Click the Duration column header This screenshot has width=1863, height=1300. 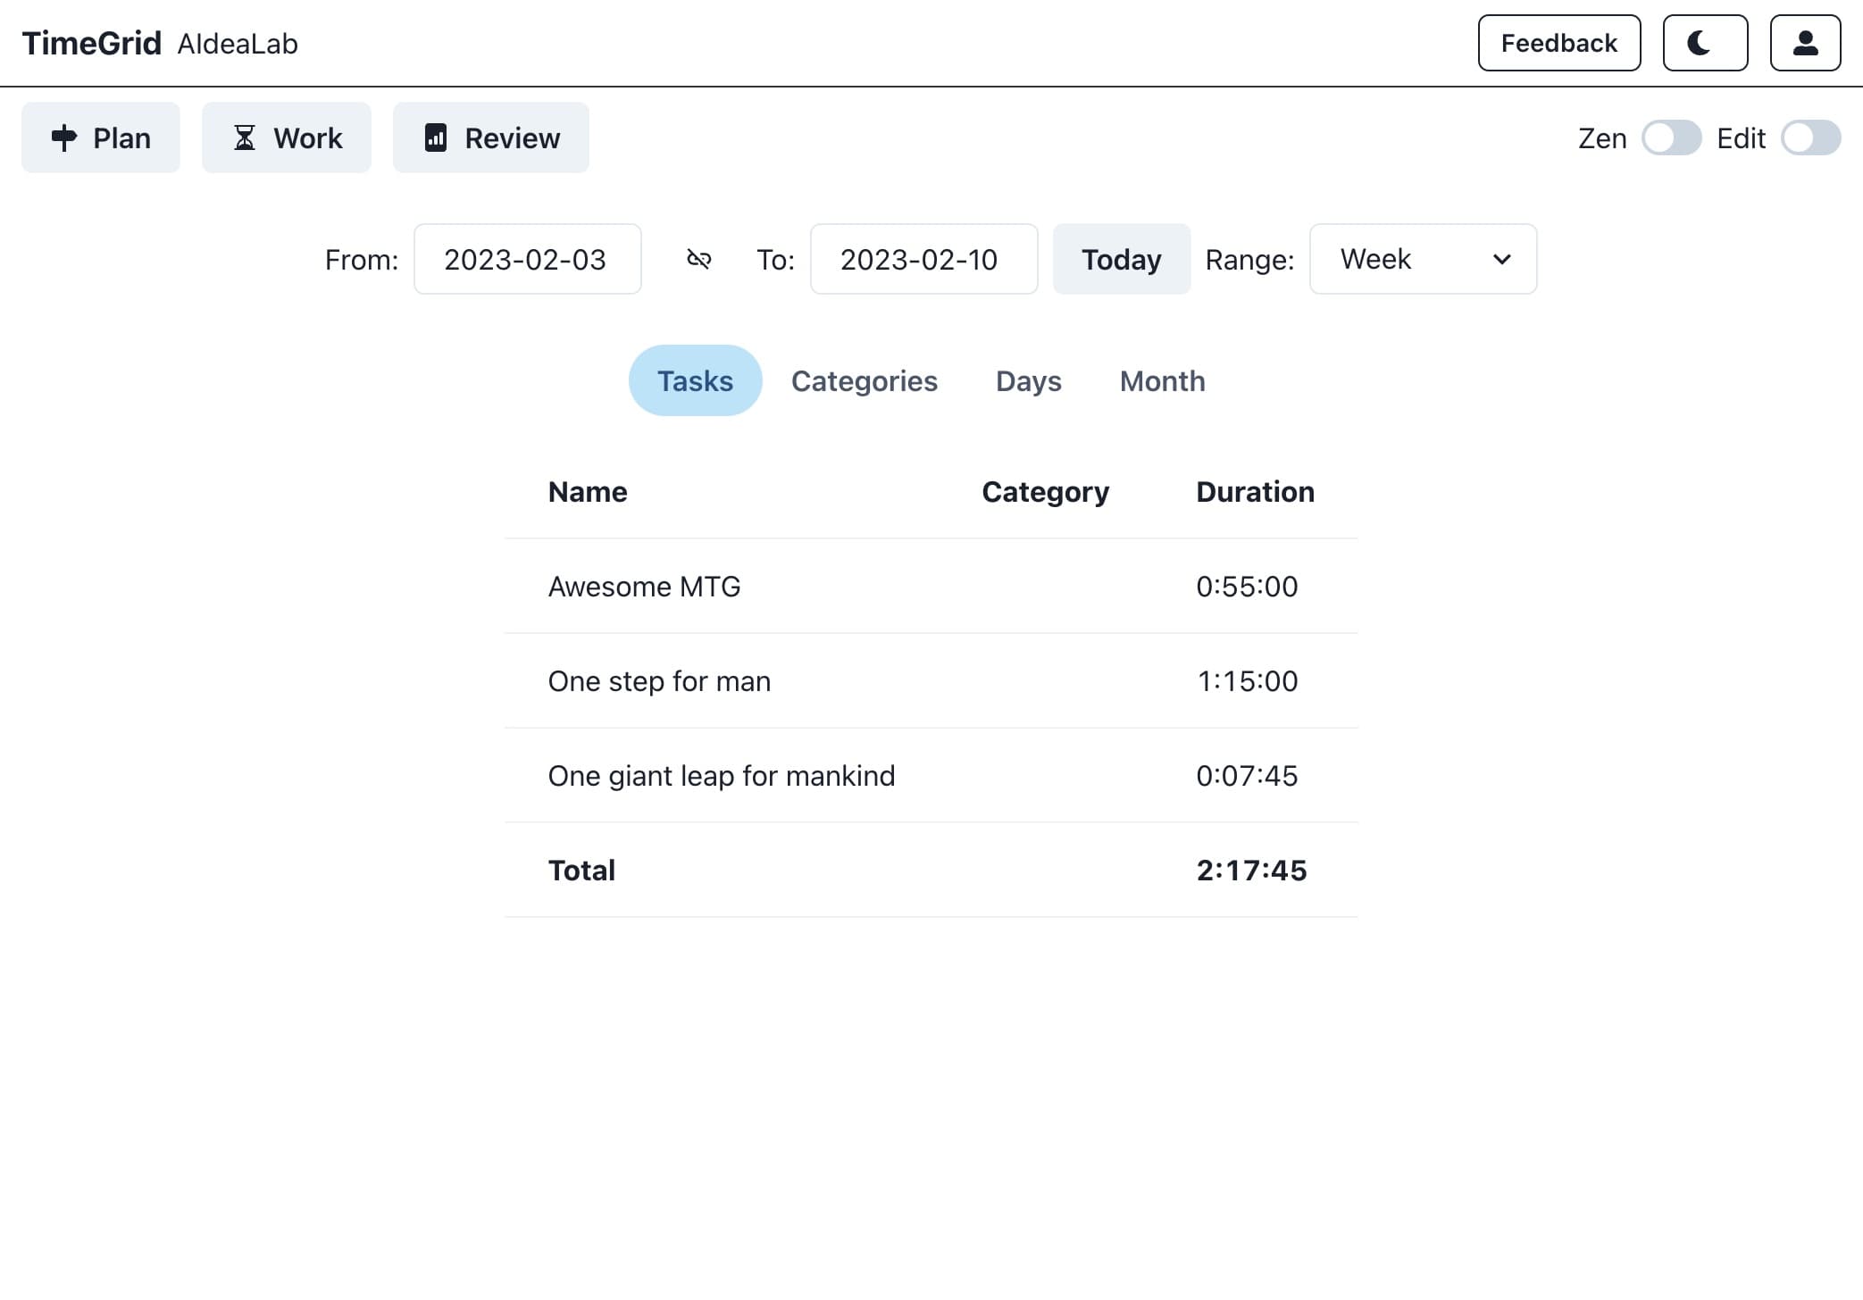(x=1255, y=492)
